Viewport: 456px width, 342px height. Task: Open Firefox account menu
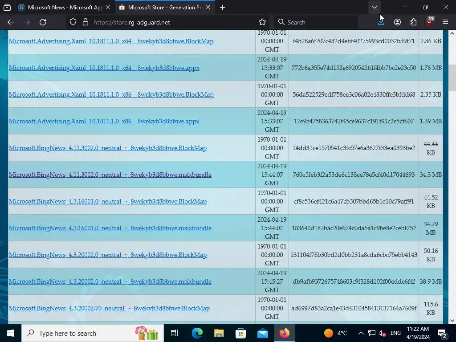pyautogui.click(x=398, y=22)
